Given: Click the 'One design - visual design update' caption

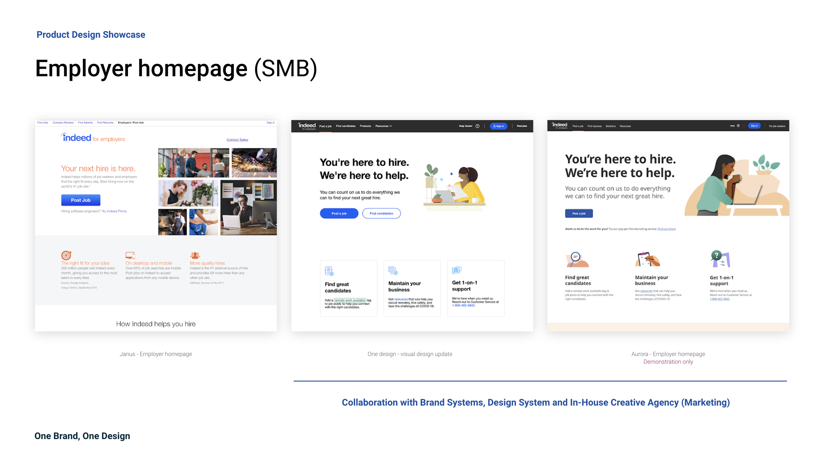Looking at the screenshot, I should [x=410, y=354].
